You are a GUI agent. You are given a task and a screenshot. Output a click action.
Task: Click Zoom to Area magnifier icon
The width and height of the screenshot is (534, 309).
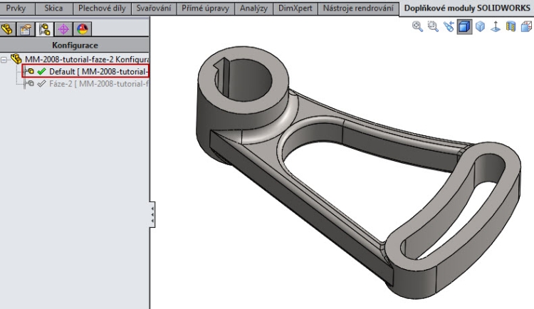pos(433,26)
